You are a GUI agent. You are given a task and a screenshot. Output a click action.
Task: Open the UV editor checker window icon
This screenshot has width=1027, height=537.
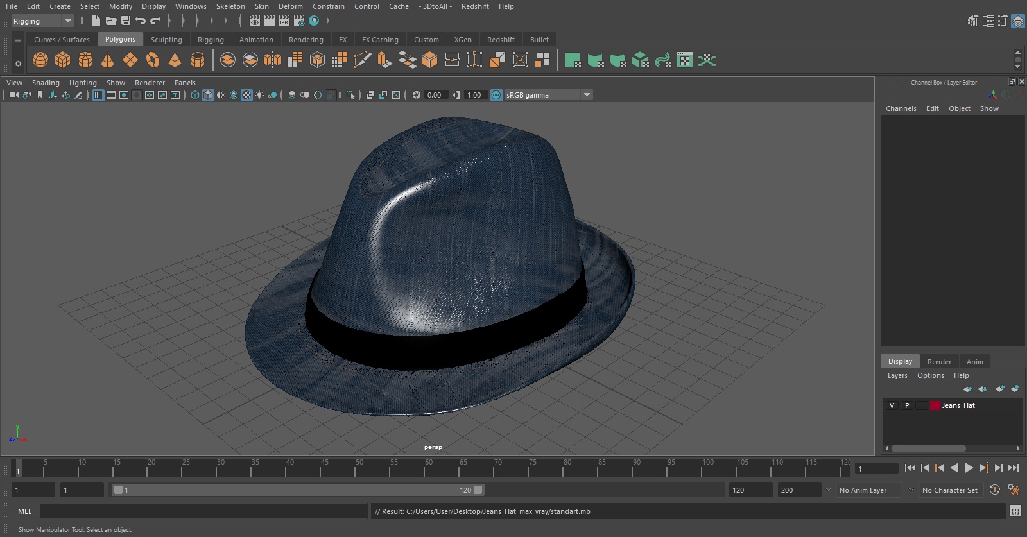click(685, 60)
